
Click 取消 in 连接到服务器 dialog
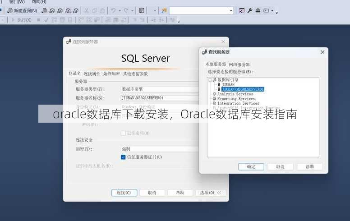(152, 193)
